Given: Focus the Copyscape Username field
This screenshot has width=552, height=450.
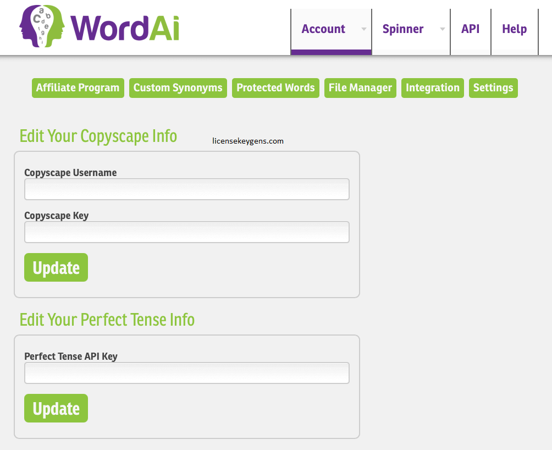Looking at the screenshot, I should point(186,189).
